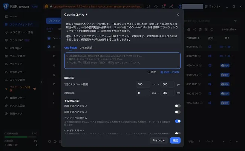Image resolution: width=245 pixels, height=151 pixels.
Task: Click the info icon beside 9/20 10:29
Action: click(x=201, y=47)
